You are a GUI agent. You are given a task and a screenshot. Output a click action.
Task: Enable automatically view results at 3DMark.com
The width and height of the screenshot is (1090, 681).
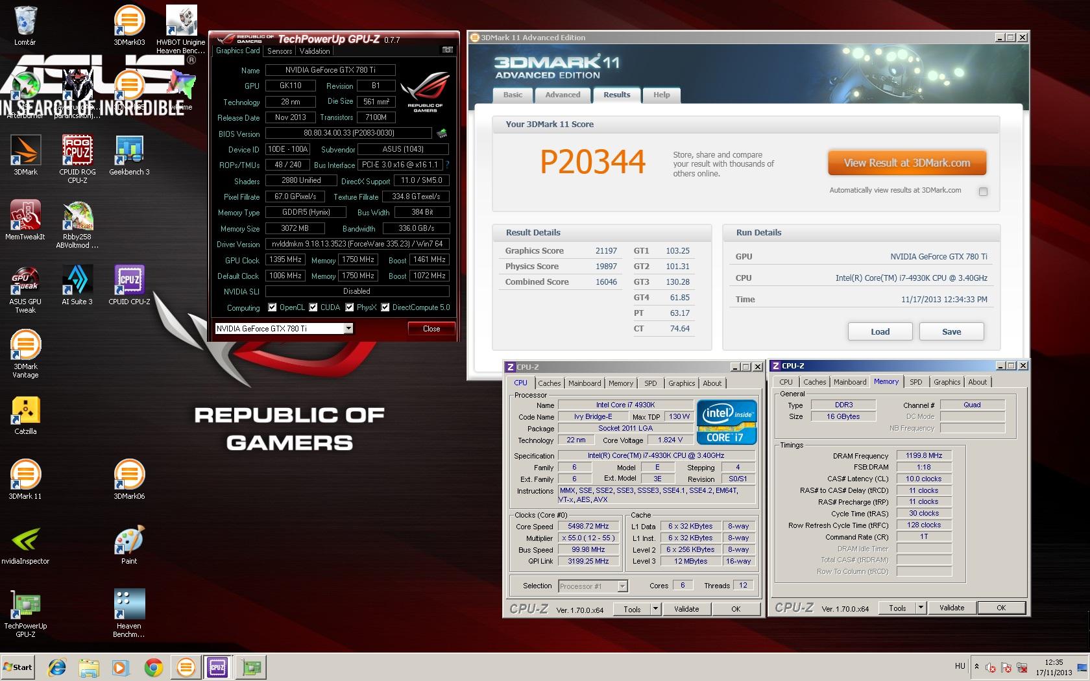click(983, 191)
